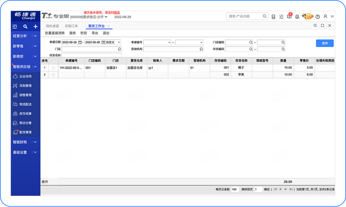Toggle fullscreen icon in tab bar
This screenshot has height=207, width=346.
coord(322,25)
